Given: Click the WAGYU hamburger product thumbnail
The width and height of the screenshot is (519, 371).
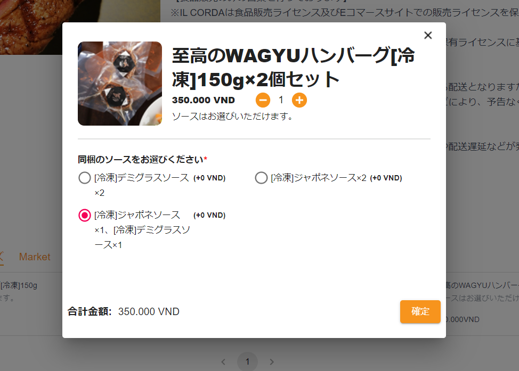Looking at the screenshot, I should click(x=120, y=84).
